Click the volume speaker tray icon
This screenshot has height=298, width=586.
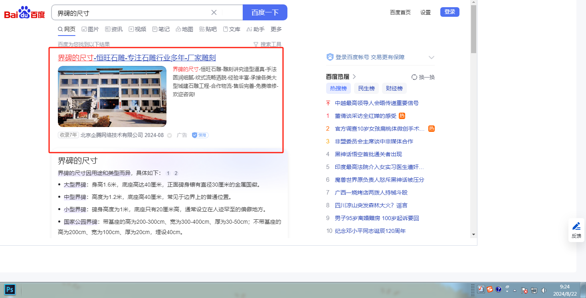point(544,290)
